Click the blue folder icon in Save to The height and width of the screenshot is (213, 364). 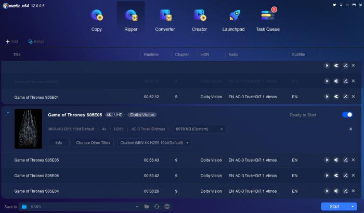click(x=24, y=206)
